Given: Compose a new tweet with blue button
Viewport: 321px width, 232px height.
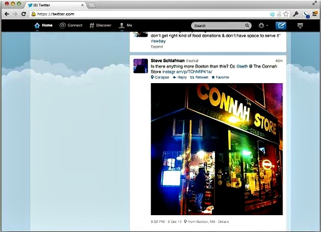Looking at the screenshot, I should 281,25.
